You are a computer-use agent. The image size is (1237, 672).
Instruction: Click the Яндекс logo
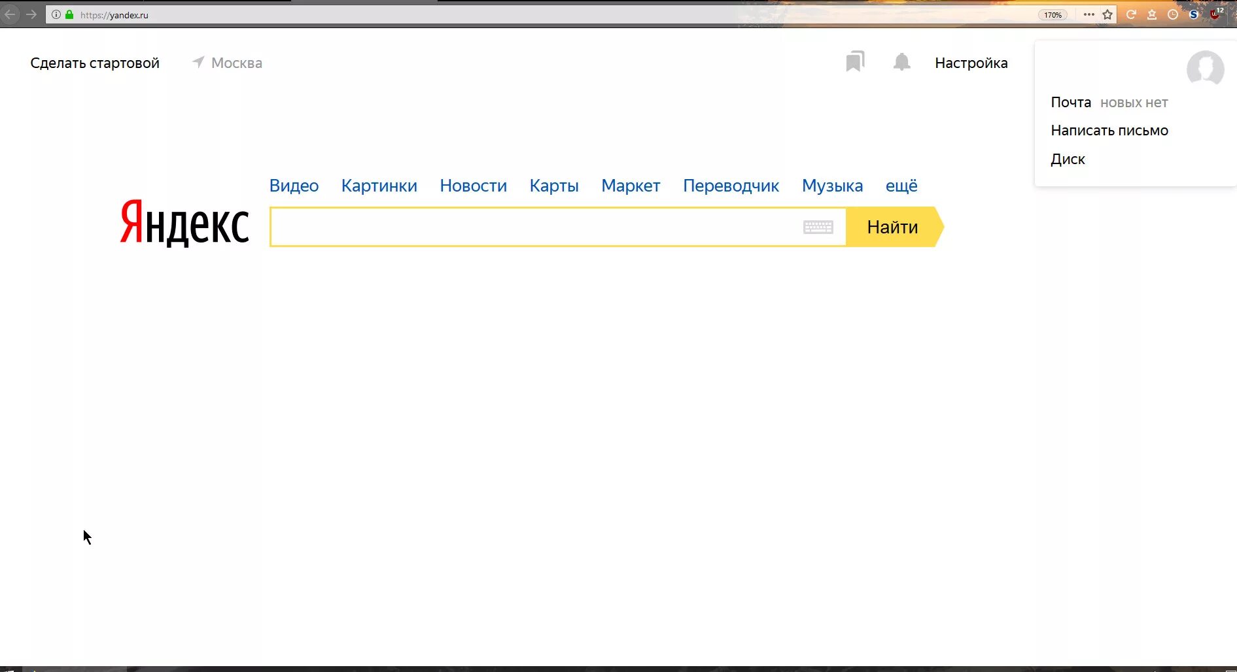[184, 222]
